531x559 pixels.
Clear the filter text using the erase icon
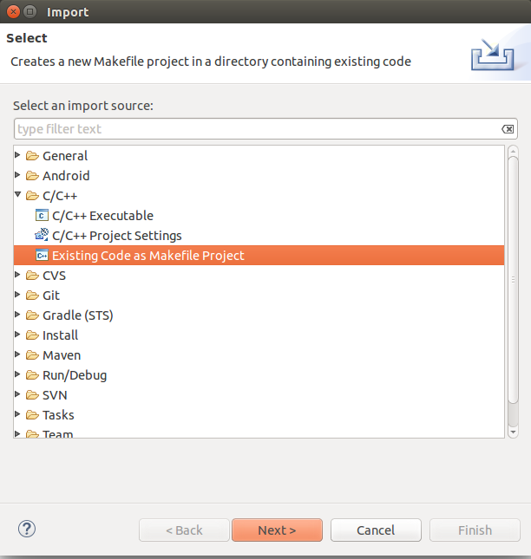coord(508,129)
